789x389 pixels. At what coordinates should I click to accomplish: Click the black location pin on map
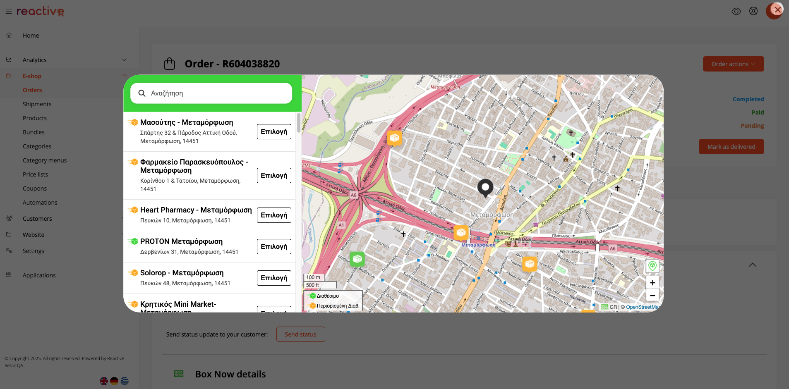[x=485, y=187]
